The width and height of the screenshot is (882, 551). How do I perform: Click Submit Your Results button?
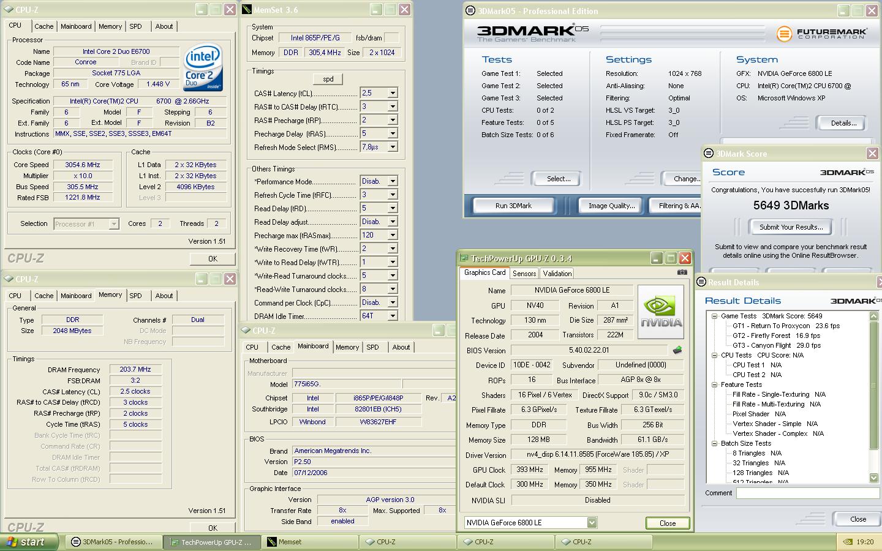pos(791,227)
